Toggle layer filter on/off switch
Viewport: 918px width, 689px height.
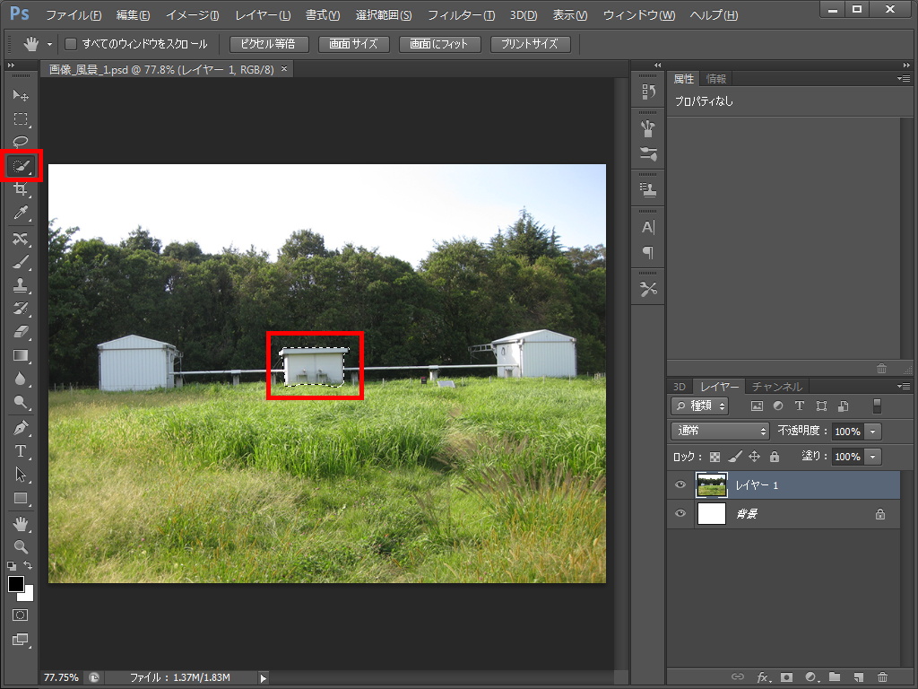(x=877, y=406)
